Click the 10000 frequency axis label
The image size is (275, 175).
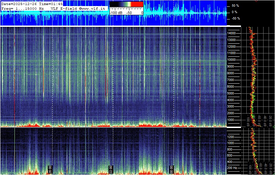click(x=232, y=60)
